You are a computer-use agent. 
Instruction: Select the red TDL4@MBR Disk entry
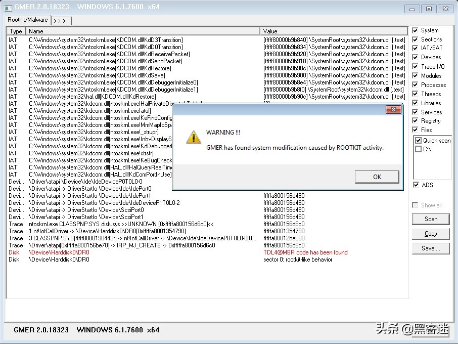pos(207,252)
